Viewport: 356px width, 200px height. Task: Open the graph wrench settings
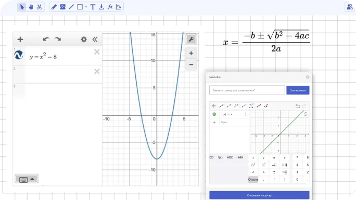[191, 39]
